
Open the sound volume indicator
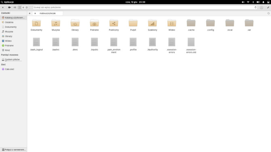tap(243, 2)
